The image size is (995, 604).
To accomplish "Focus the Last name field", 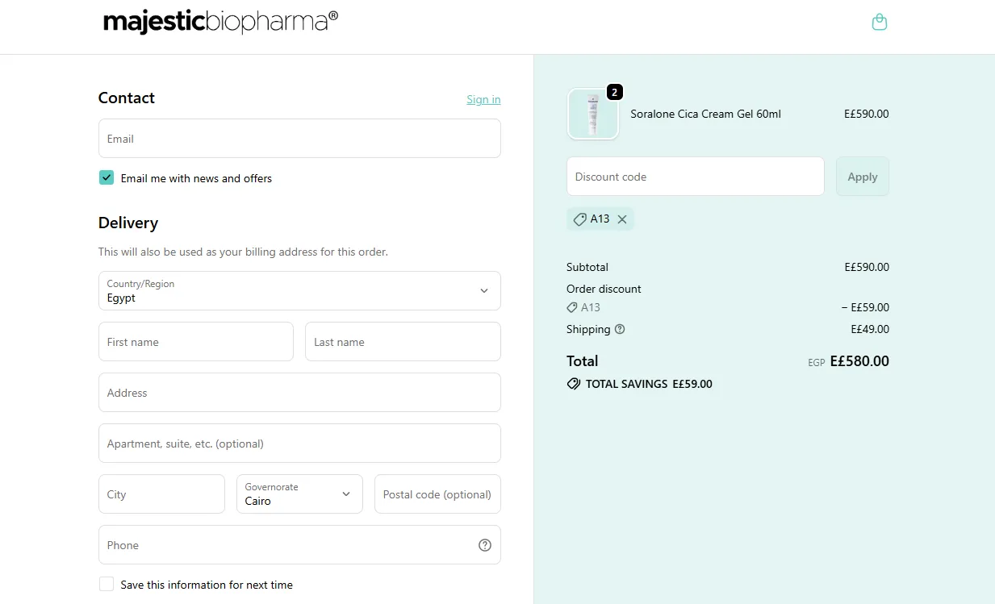I will pyautogui.click(x=403, y=342).
